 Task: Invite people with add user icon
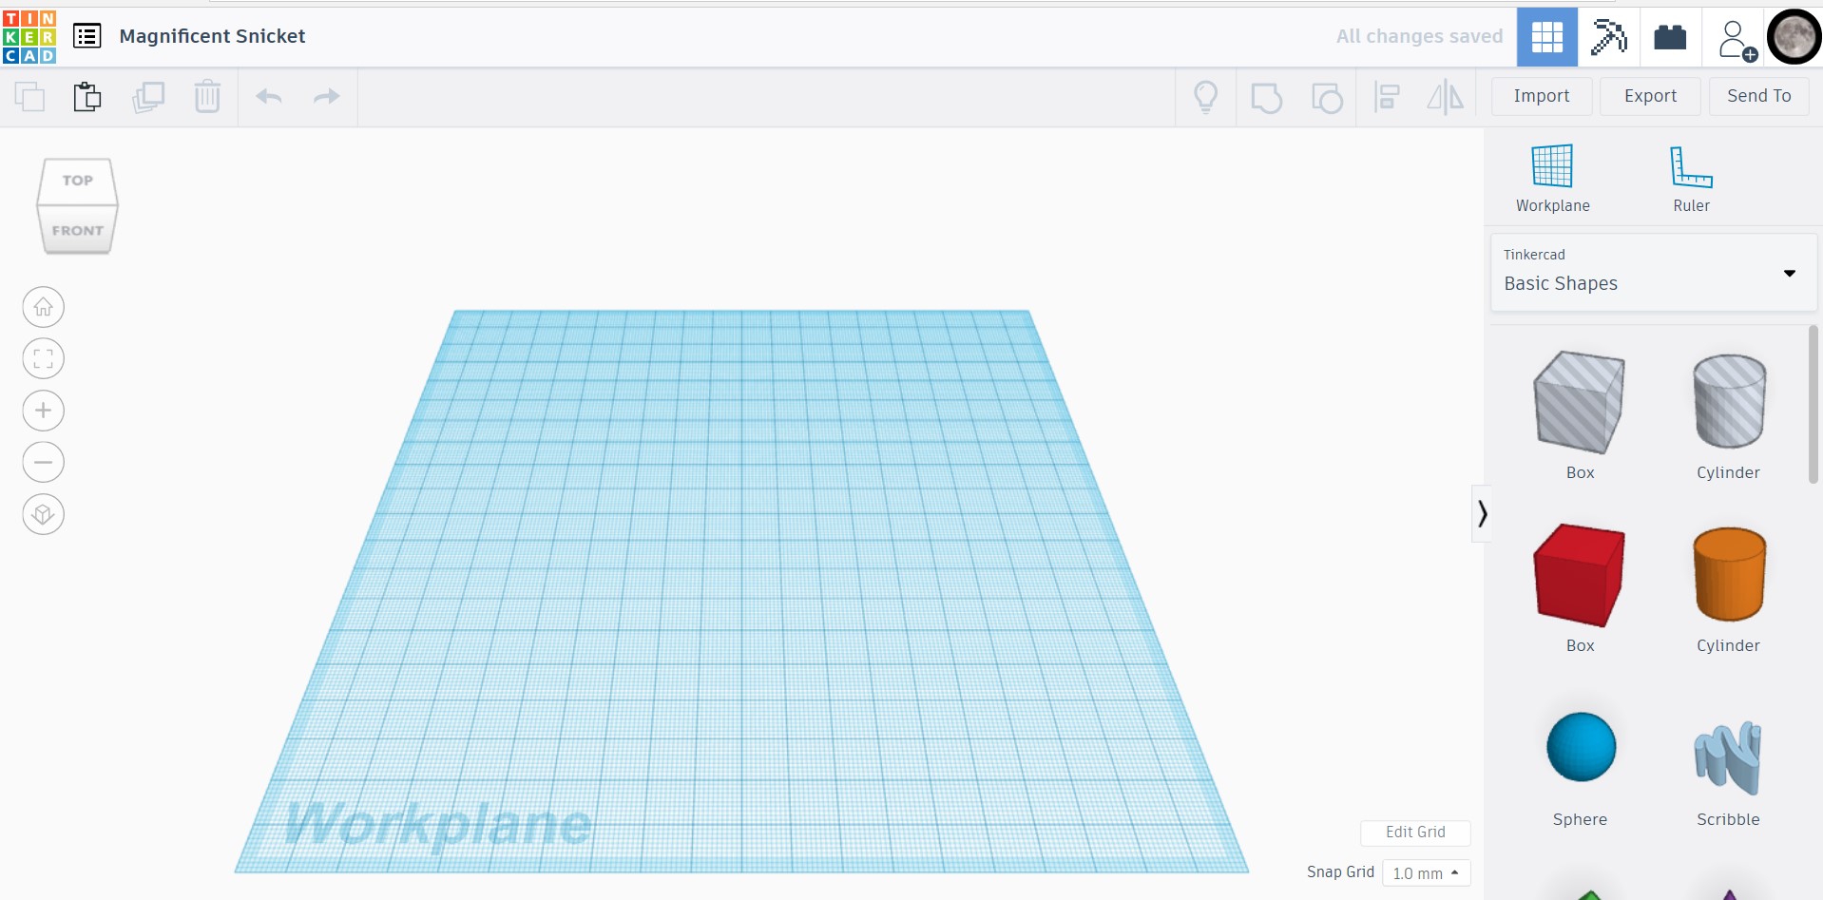pyautogui.click(x=1736, y=40)
